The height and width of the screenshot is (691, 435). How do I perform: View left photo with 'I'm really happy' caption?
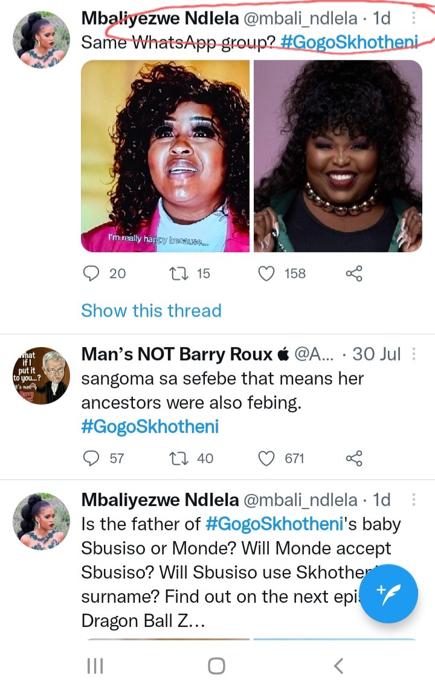pyautogui.click(x=165, y=156)
